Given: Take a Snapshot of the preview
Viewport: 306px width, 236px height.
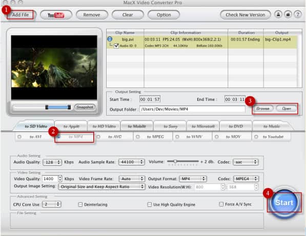Looking at the screenshot, I should click(85, 107).
